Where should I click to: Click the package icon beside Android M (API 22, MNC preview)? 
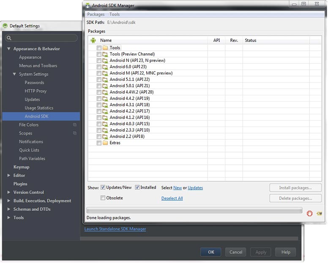pyautogui.click(x=105, y=73)
